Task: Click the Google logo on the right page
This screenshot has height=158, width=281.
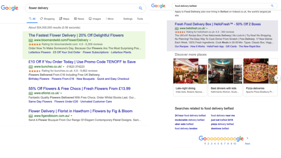Action: (158, 6)
